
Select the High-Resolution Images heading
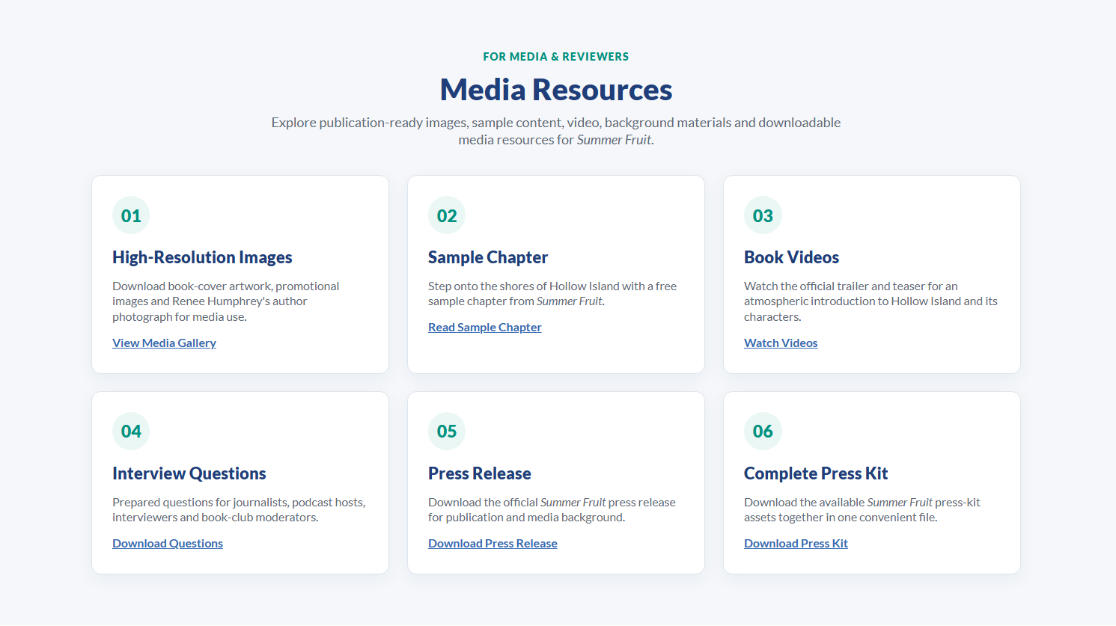pos(202,257)
